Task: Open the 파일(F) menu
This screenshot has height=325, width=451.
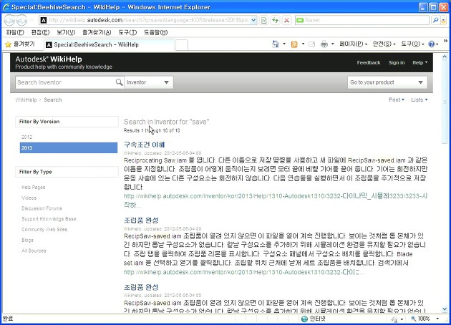Action: (15, 32)
